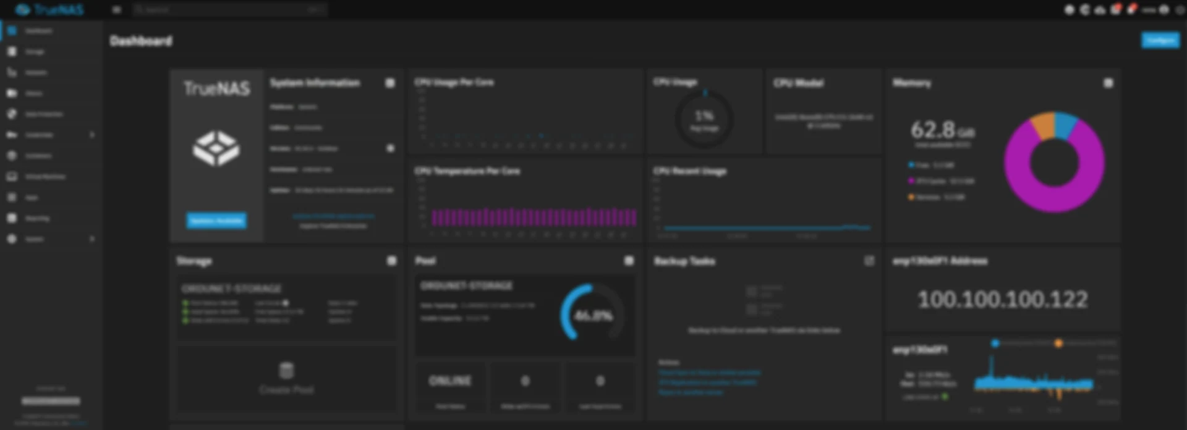The width and height of the screenshot is (1187, 430).
Task: Open the jobs clipboard icon with badge
Action: 1116,9
